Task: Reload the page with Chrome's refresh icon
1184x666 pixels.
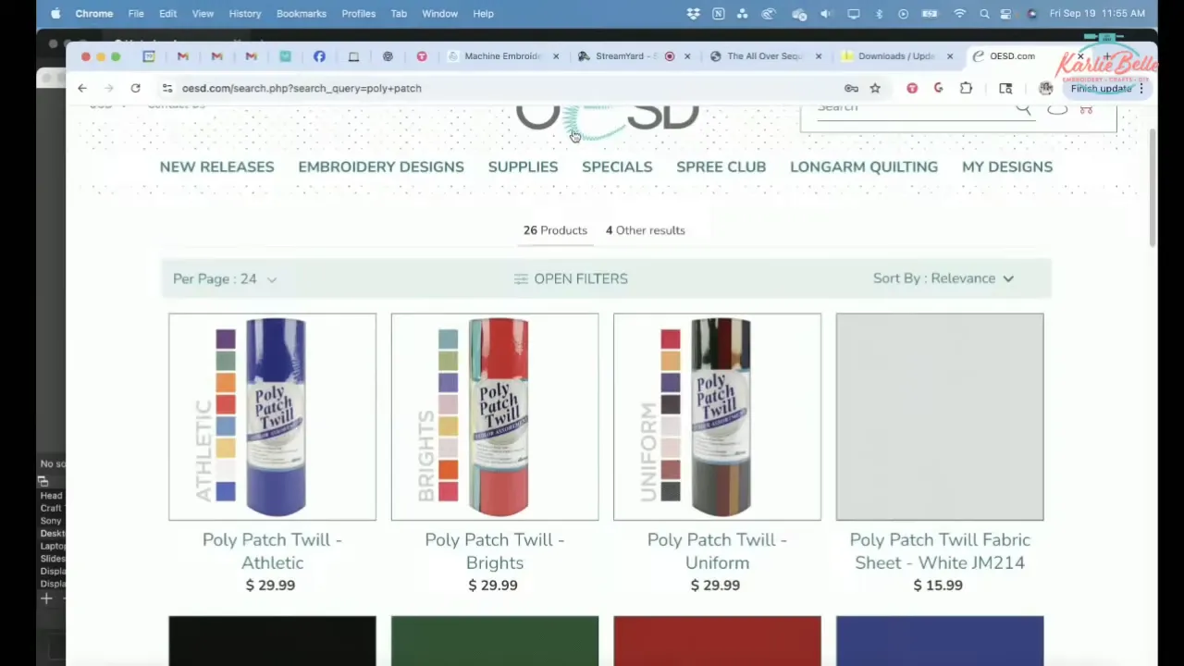Action: [x=135, y=88]
